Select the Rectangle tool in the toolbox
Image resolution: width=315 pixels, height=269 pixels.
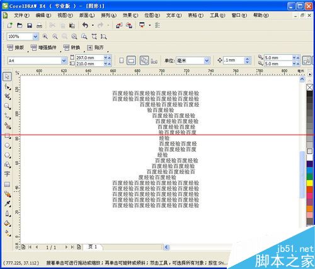[8, 135]
